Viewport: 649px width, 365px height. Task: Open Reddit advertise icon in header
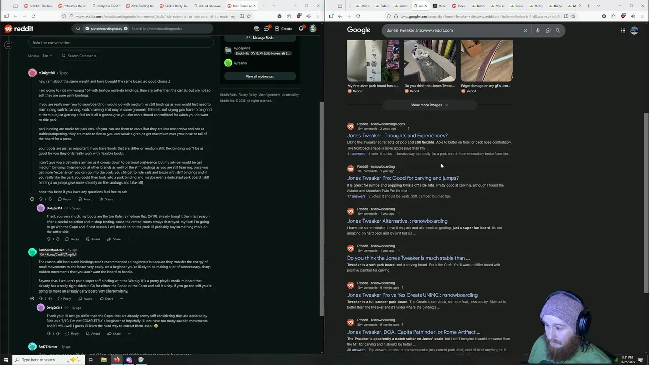257,29
